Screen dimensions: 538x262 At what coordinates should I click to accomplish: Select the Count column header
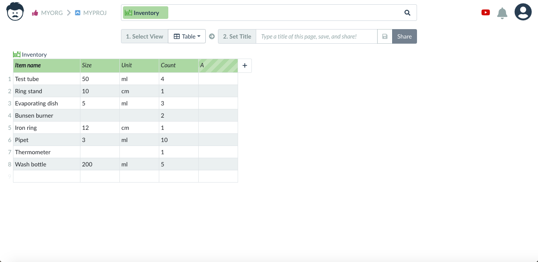[179, 65]
